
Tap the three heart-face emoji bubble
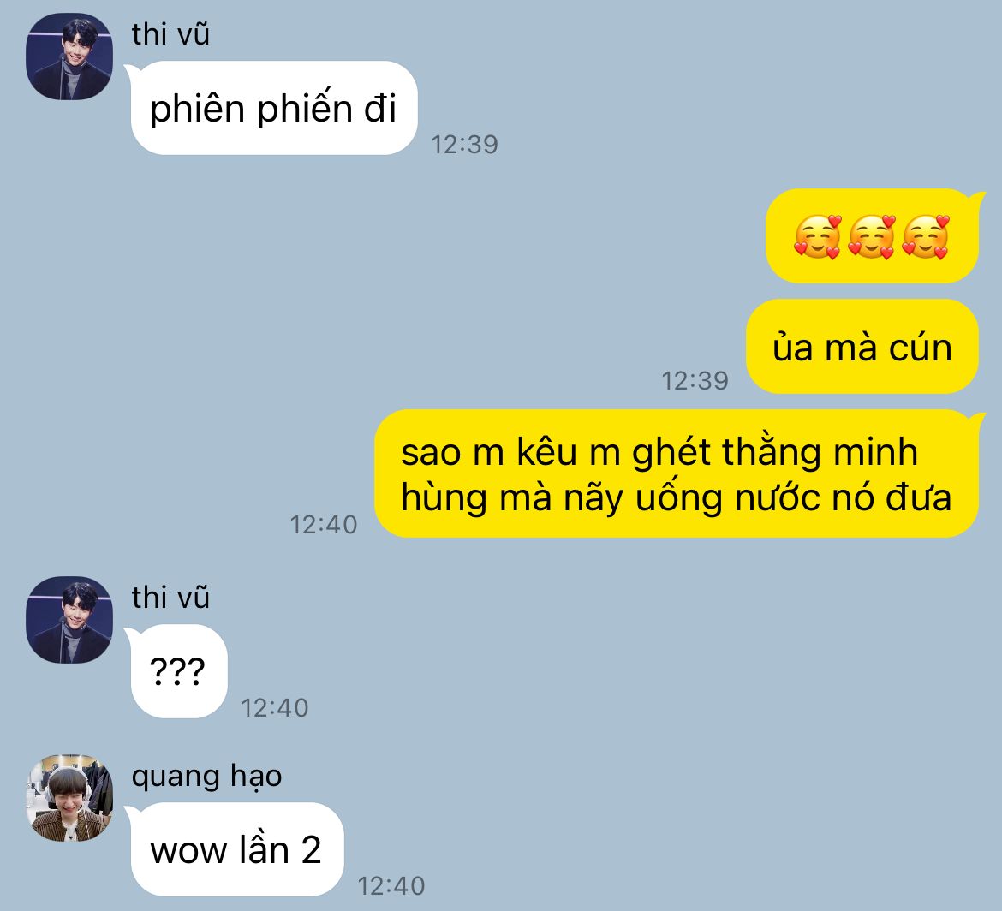(x=873, y=235)
